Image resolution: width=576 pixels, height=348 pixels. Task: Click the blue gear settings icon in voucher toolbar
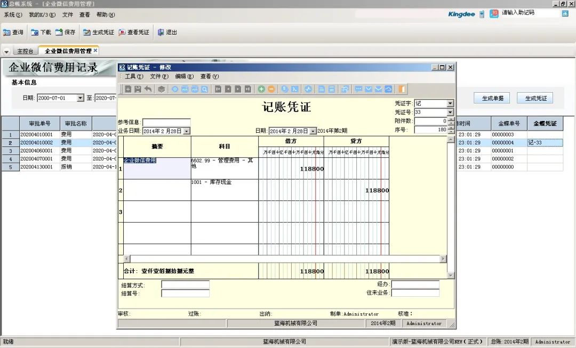(175, 89)
